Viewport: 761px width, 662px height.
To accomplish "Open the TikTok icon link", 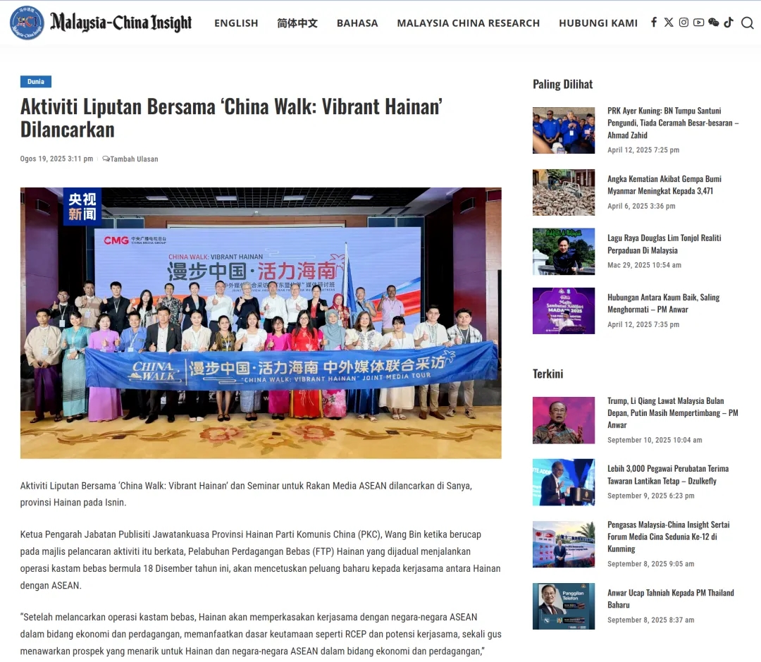I will pyautogui.click(x=728, y=23).
